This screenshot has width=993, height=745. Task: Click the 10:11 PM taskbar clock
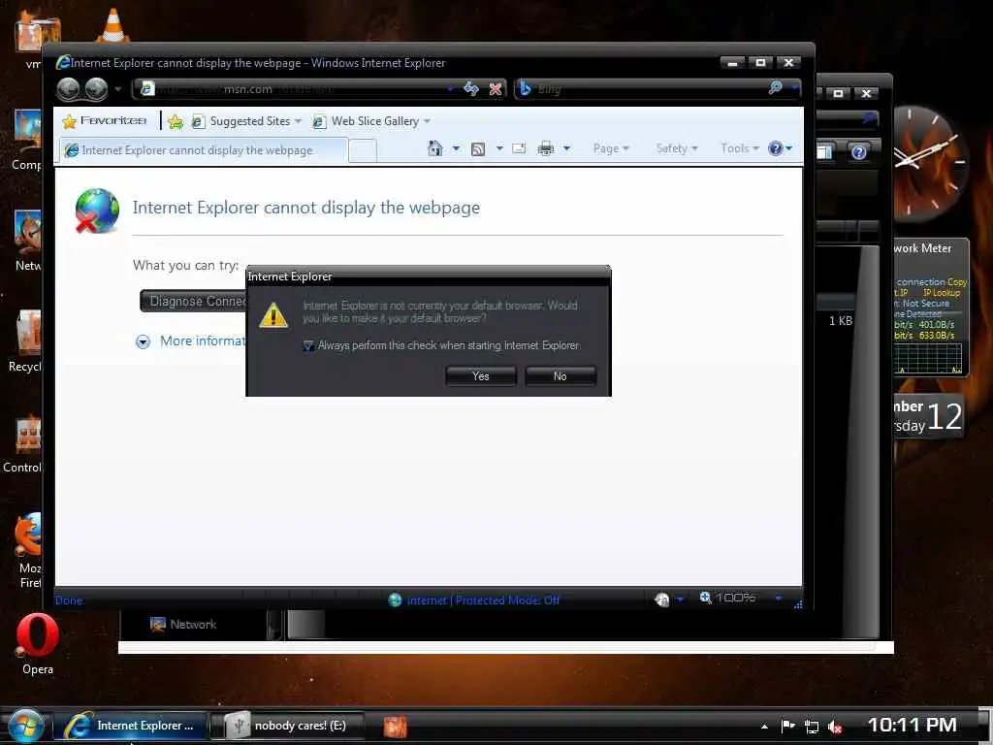click(x=912, y=726)
